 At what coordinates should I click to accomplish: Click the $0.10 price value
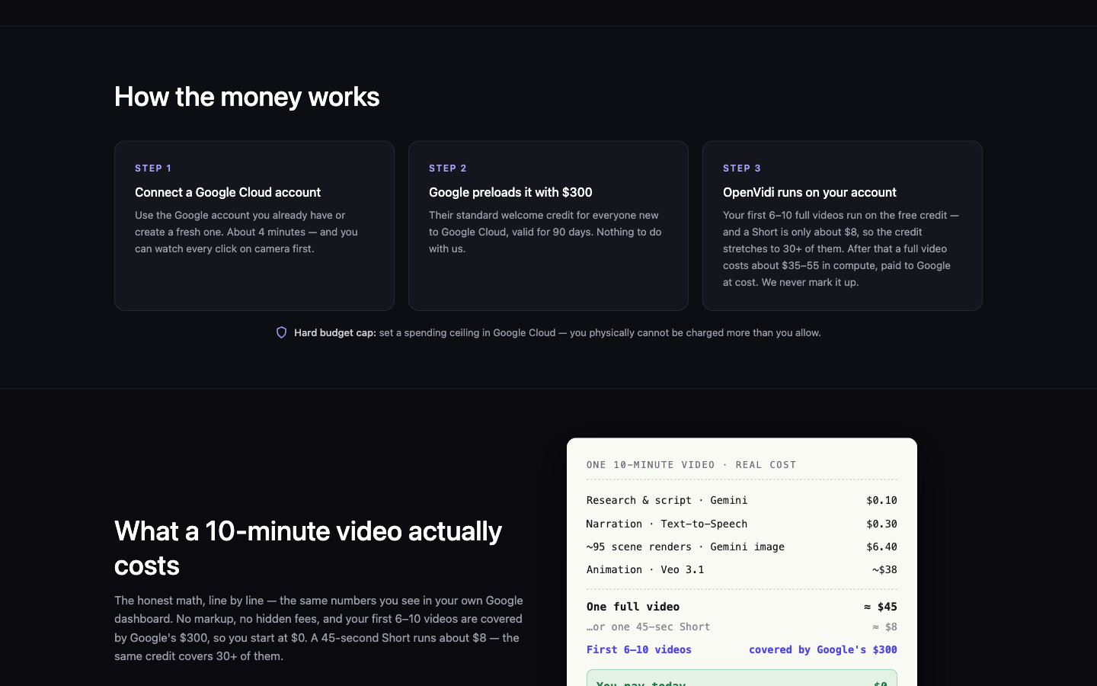click(x=881, y=500)
